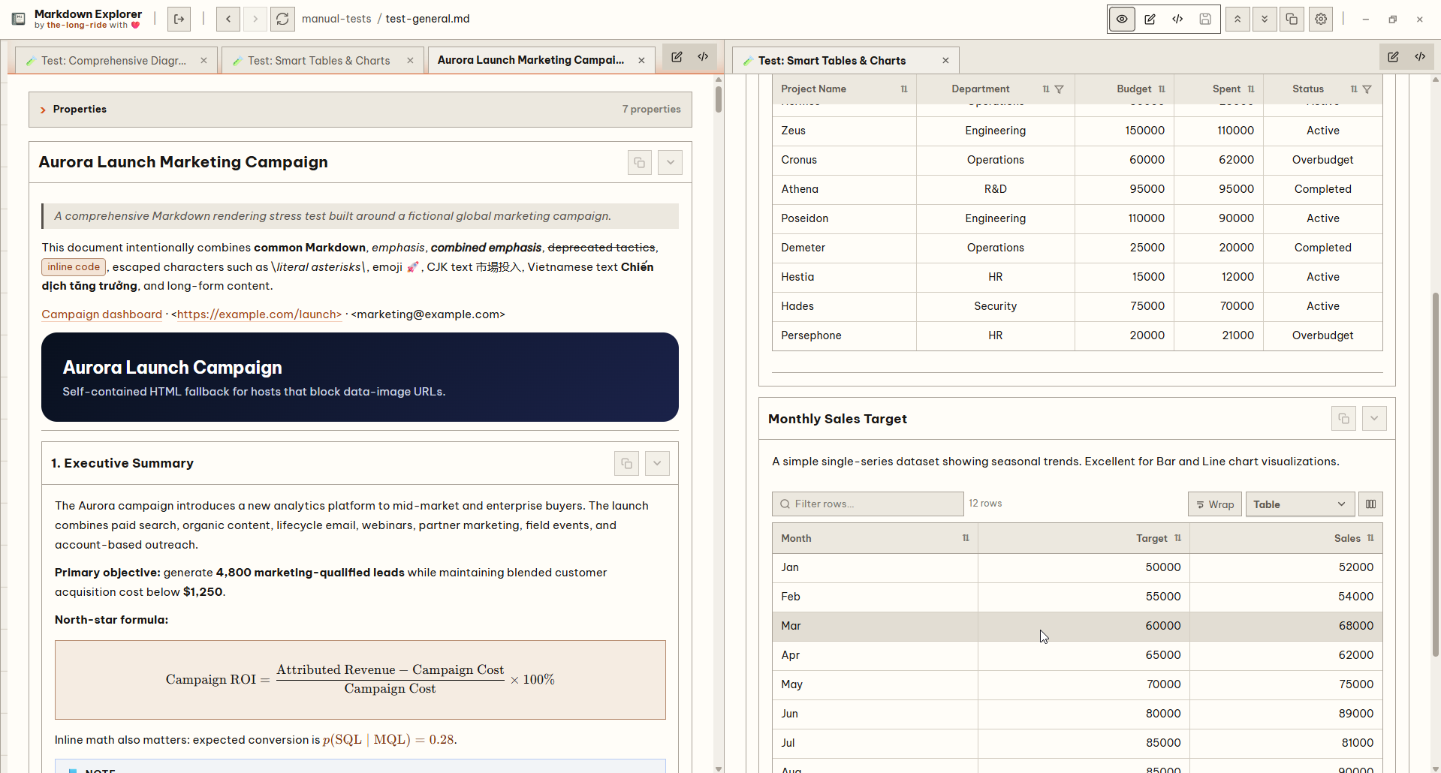Close the Aurora Launch Marketing tab

641,61
